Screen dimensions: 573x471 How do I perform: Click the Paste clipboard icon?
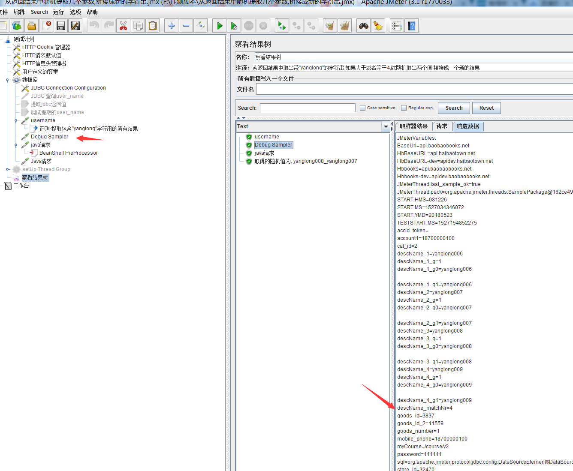[x=153, y=26]
